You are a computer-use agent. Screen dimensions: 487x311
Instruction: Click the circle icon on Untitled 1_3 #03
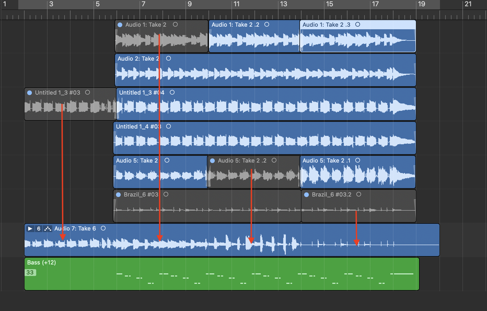(88, 92)
